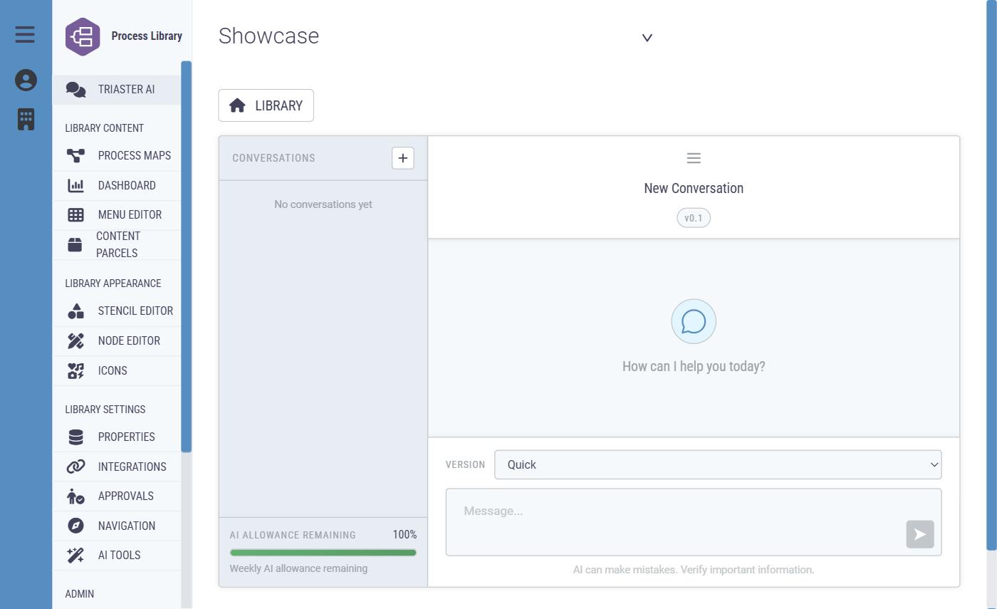Click the Content Parcels box icon
997x609 pixels.
pyautogui.click(x=75, y=244)
